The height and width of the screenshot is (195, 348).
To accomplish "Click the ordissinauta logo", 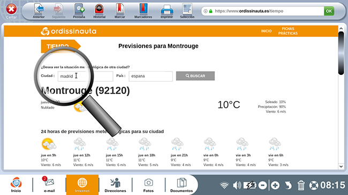I will point(69,31).
